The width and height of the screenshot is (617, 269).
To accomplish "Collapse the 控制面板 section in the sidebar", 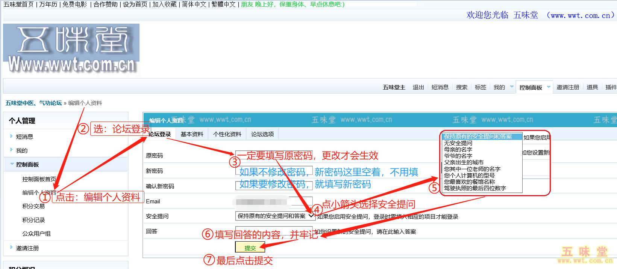I will [x=12, y=164].
